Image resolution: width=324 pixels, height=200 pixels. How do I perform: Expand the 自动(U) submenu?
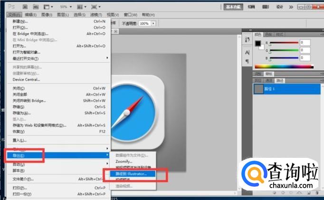click(59, 164)
